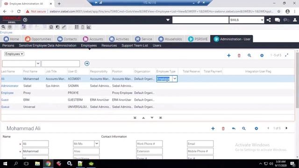299x168 pixels.
Task: Switch to the Activities tab
Action: coord(119,39)
